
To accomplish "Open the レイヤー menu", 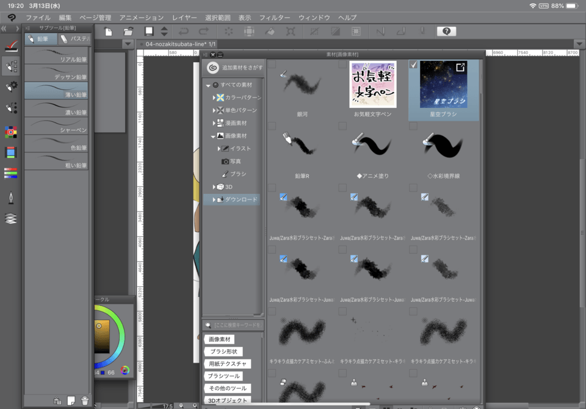I will pyautogui.click(x=184, y=18).
